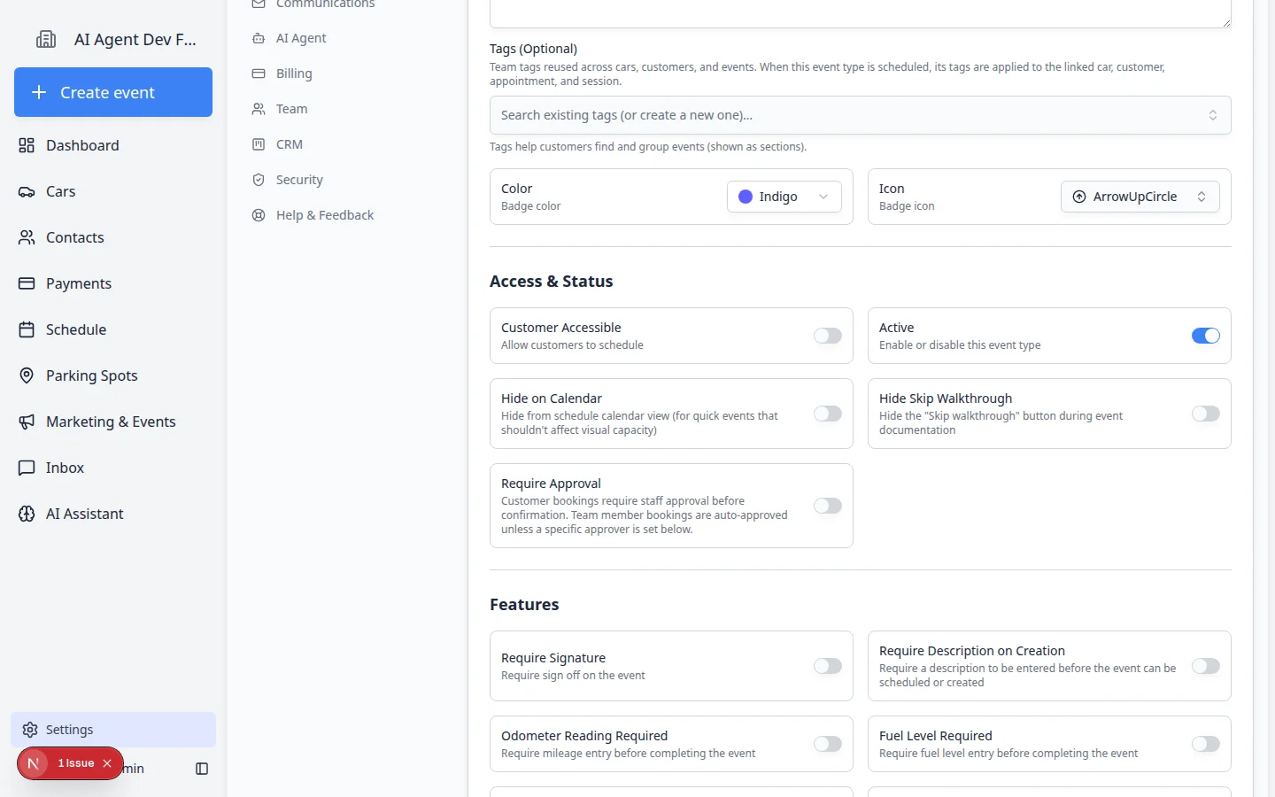Click the Contacts people icon
Screen dimensions: 1275x797
27,237
